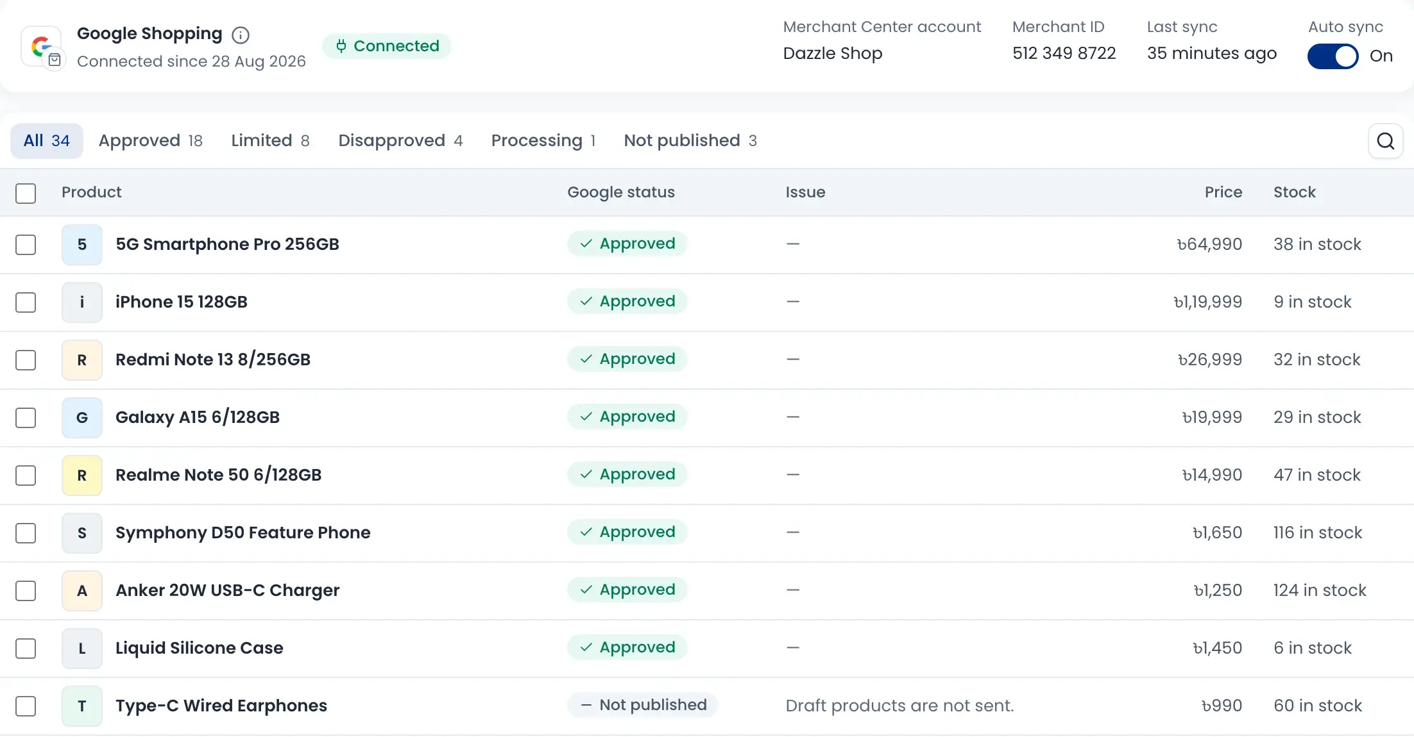The width and height of the screenshot is (1414, 737).
Task: Tick the Symphony D50 row checkbox
Action: (x=26, y=533)
